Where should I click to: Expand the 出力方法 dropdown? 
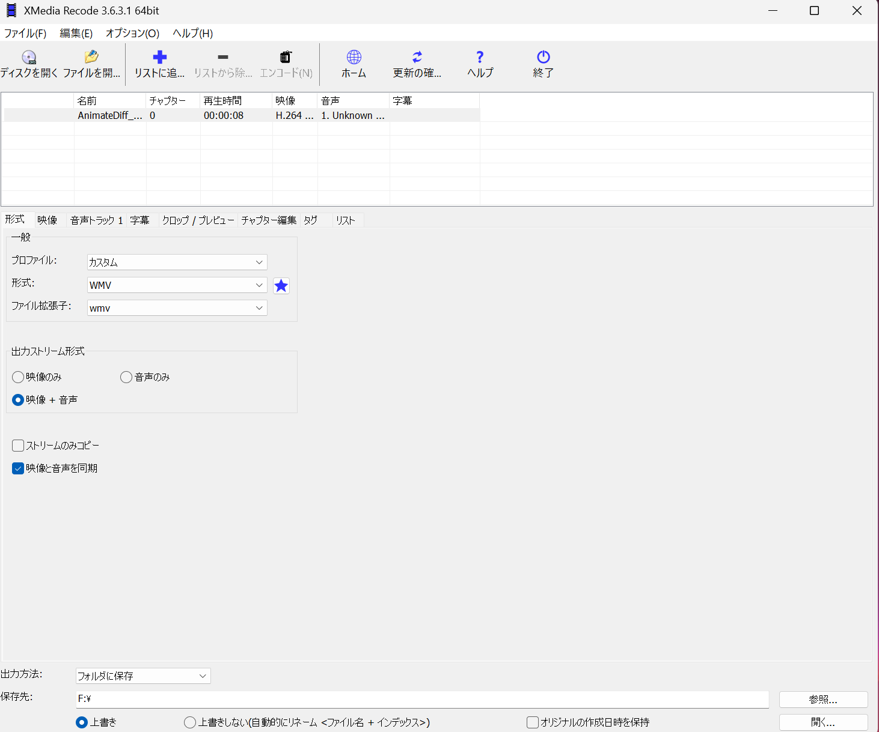(x=143, y=676)
